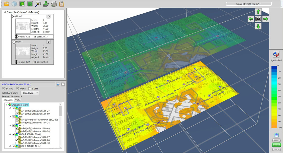Click the printer icon in toolbar
This screenshot has width=283, height=153.
tap(54, 4)
